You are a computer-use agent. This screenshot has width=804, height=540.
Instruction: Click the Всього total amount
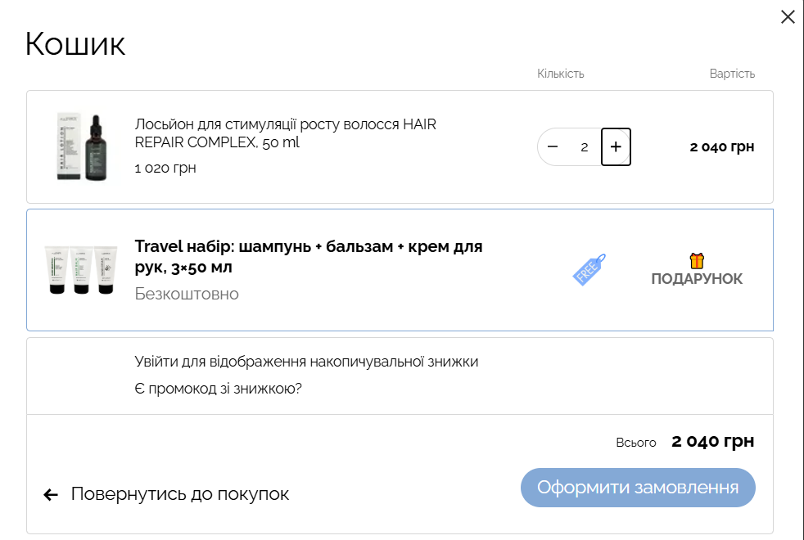713,441
